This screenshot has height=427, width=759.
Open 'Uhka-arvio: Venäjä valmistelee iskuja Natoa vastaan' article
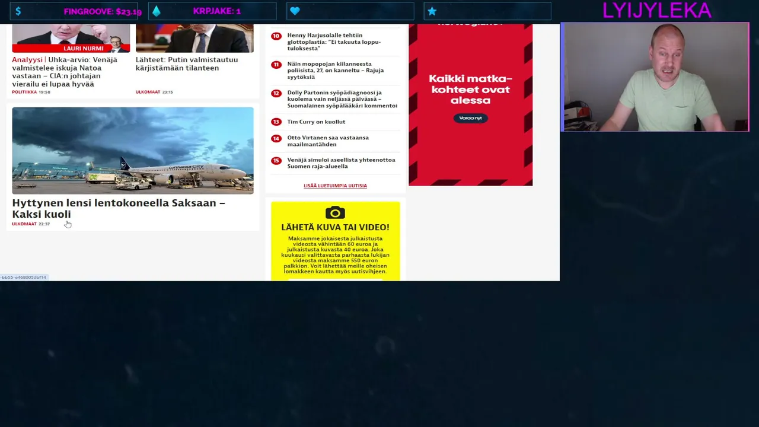point(65,72)
